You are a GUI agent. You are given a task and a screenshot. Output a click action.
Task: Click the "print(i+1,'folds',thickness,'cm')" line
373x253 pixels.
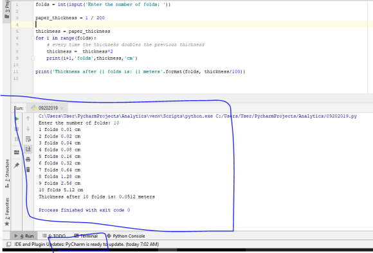(92, 58)
